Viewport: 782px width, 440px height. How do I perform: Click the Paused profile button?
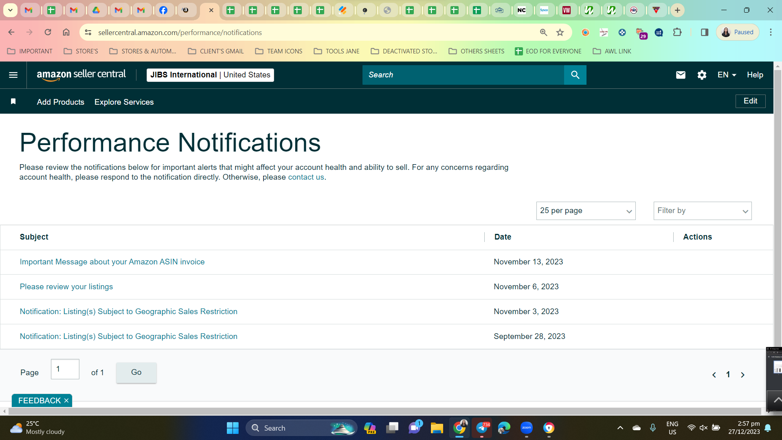738,32
